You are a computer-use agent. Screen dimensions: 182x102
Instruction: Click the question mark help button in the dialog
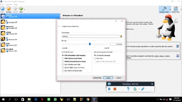click(116, 21)
